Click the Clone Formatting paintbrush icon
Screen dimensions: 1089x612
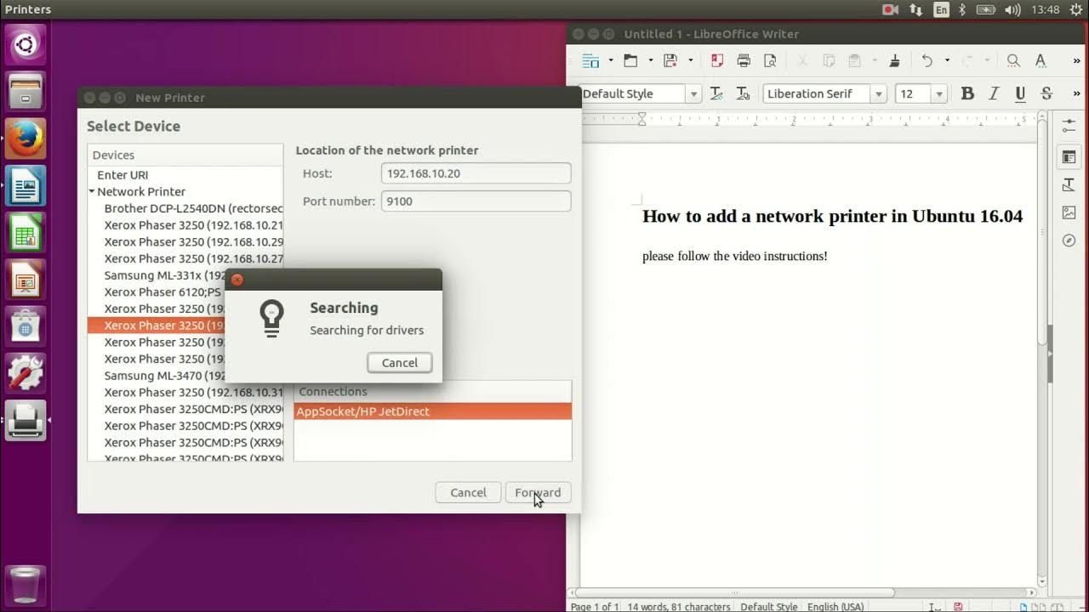894,60
